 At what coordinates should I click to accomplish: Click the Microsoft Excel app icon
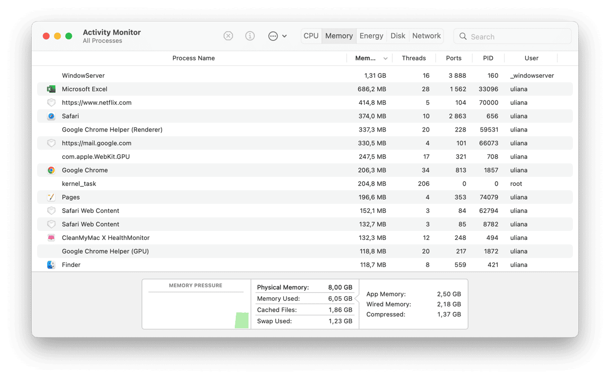[51, 89]
